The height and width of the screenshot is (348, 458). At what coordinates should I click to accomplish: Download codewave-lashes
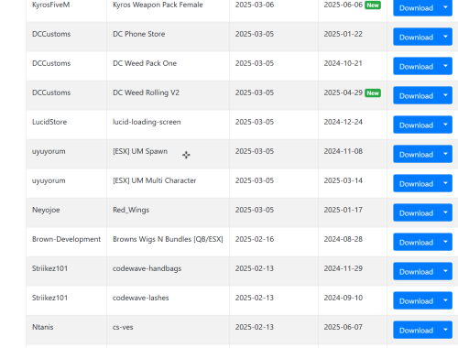click(x=416, y=300)
